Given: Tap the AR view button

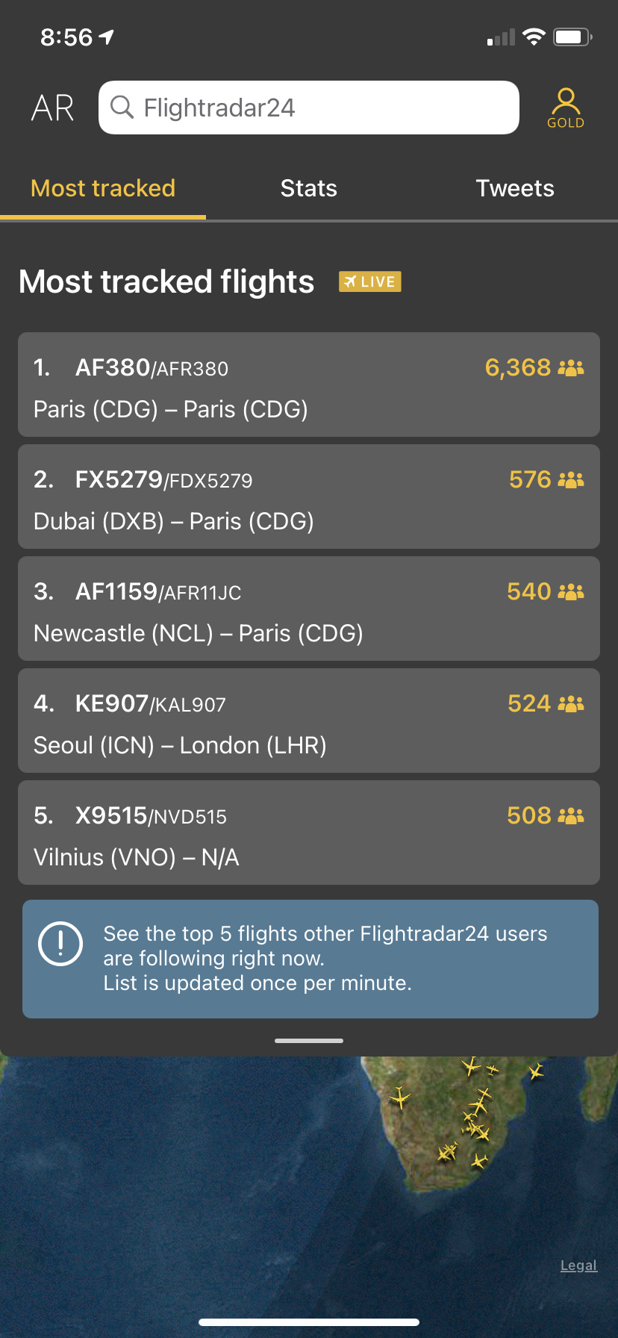Looking at the screenshot, I should (53, 108).
